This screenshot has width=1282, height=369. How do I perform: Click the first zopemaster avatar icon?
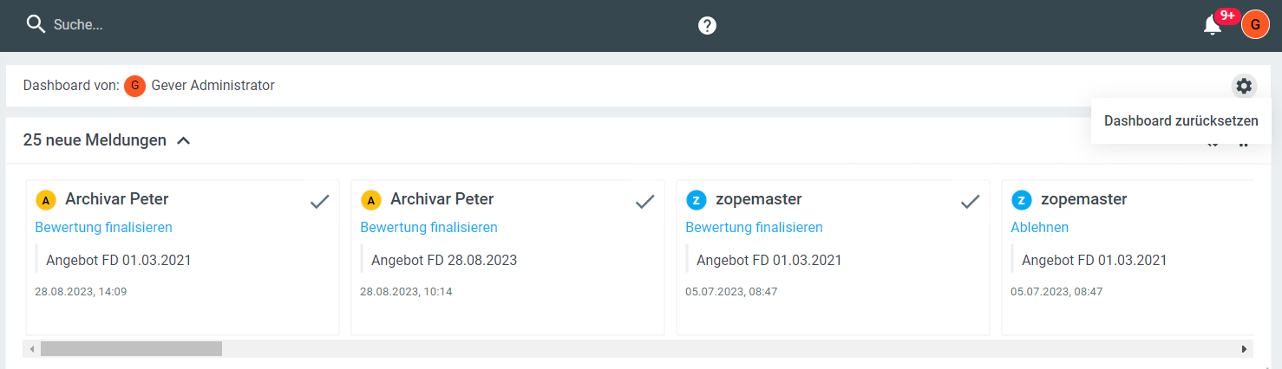click(x=697, y=200)
